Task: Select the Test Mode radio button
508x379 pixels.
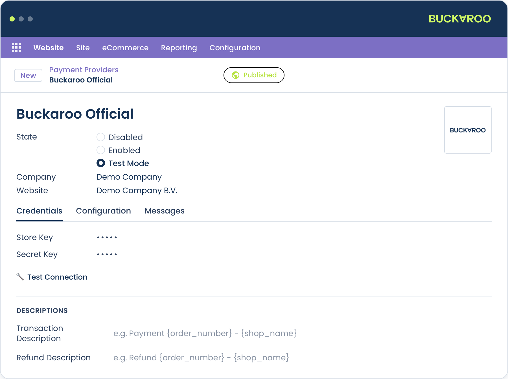Action: point(101,163)
